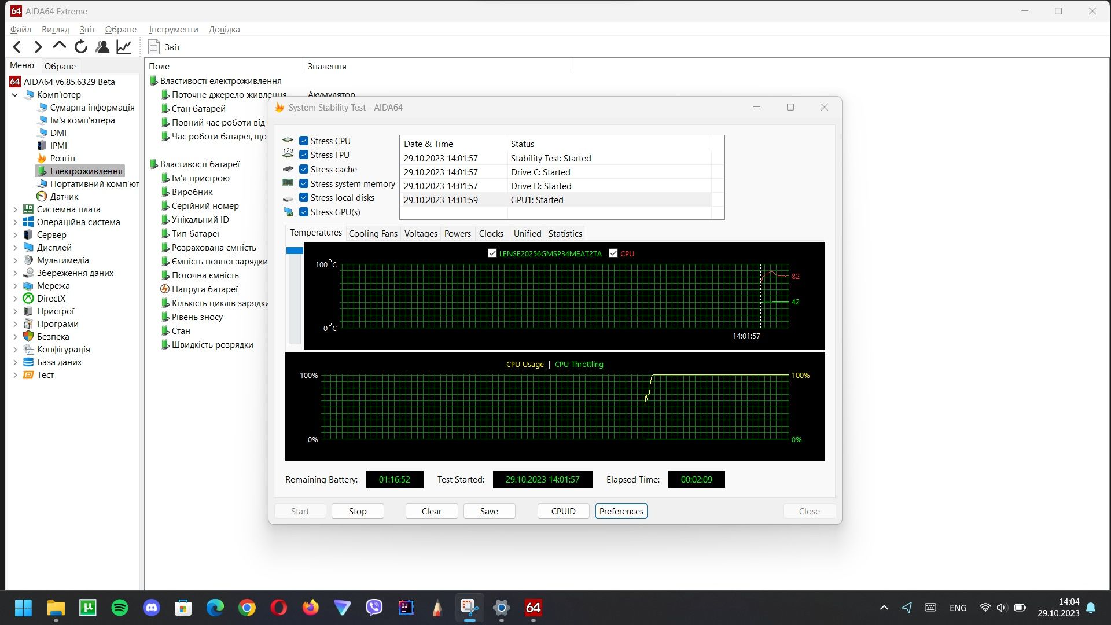Image resolution: width=1111 pixels, height=625 pixels.
Task: Toggle the CPU temperature graph checkbox
Action: point(613,253)
